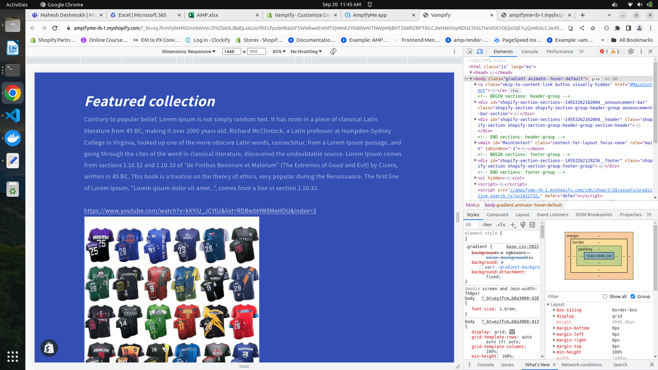Open the YouTube link on the page
This screenshot has width=658, height=370.
(200, 210)
